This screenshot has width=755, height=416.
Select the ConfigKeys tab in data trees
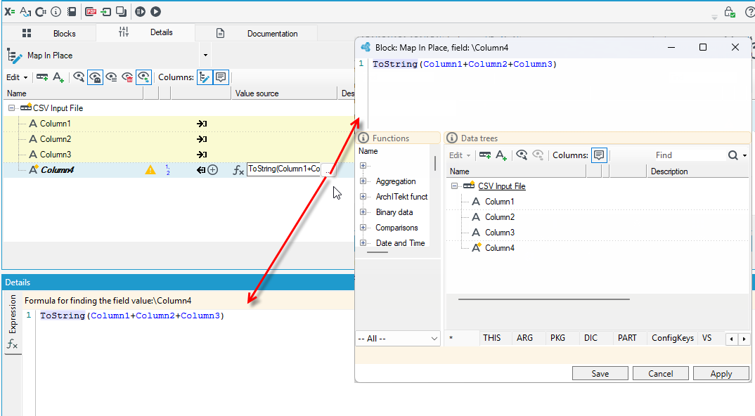[673, 338]
